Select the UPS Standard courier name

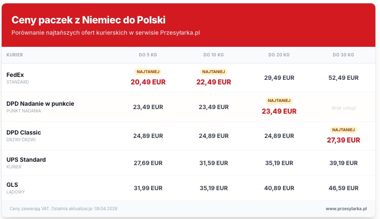click(x=26, y=160)
